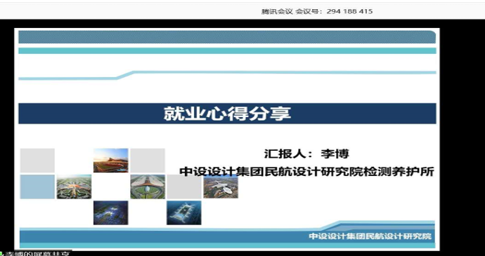Screen dimensions: 485x256
Task: Open the lower-right blue terminal layout thumbnail
Action: [184, 213]
